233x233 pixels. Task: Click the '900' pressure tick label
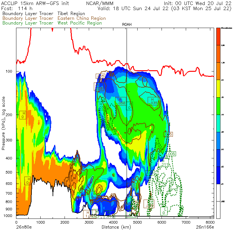coord(9,209)
